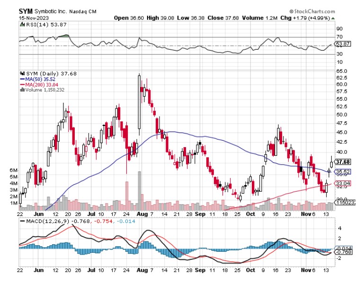Click the 33.04 red MA price tag

342,183
